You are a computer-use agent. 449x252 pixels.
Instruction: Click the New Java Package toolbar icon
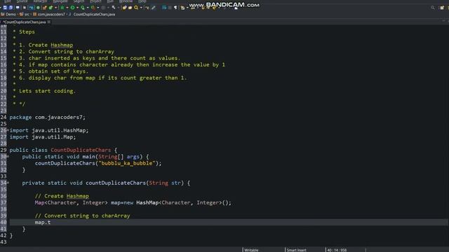tap(44, 8)
